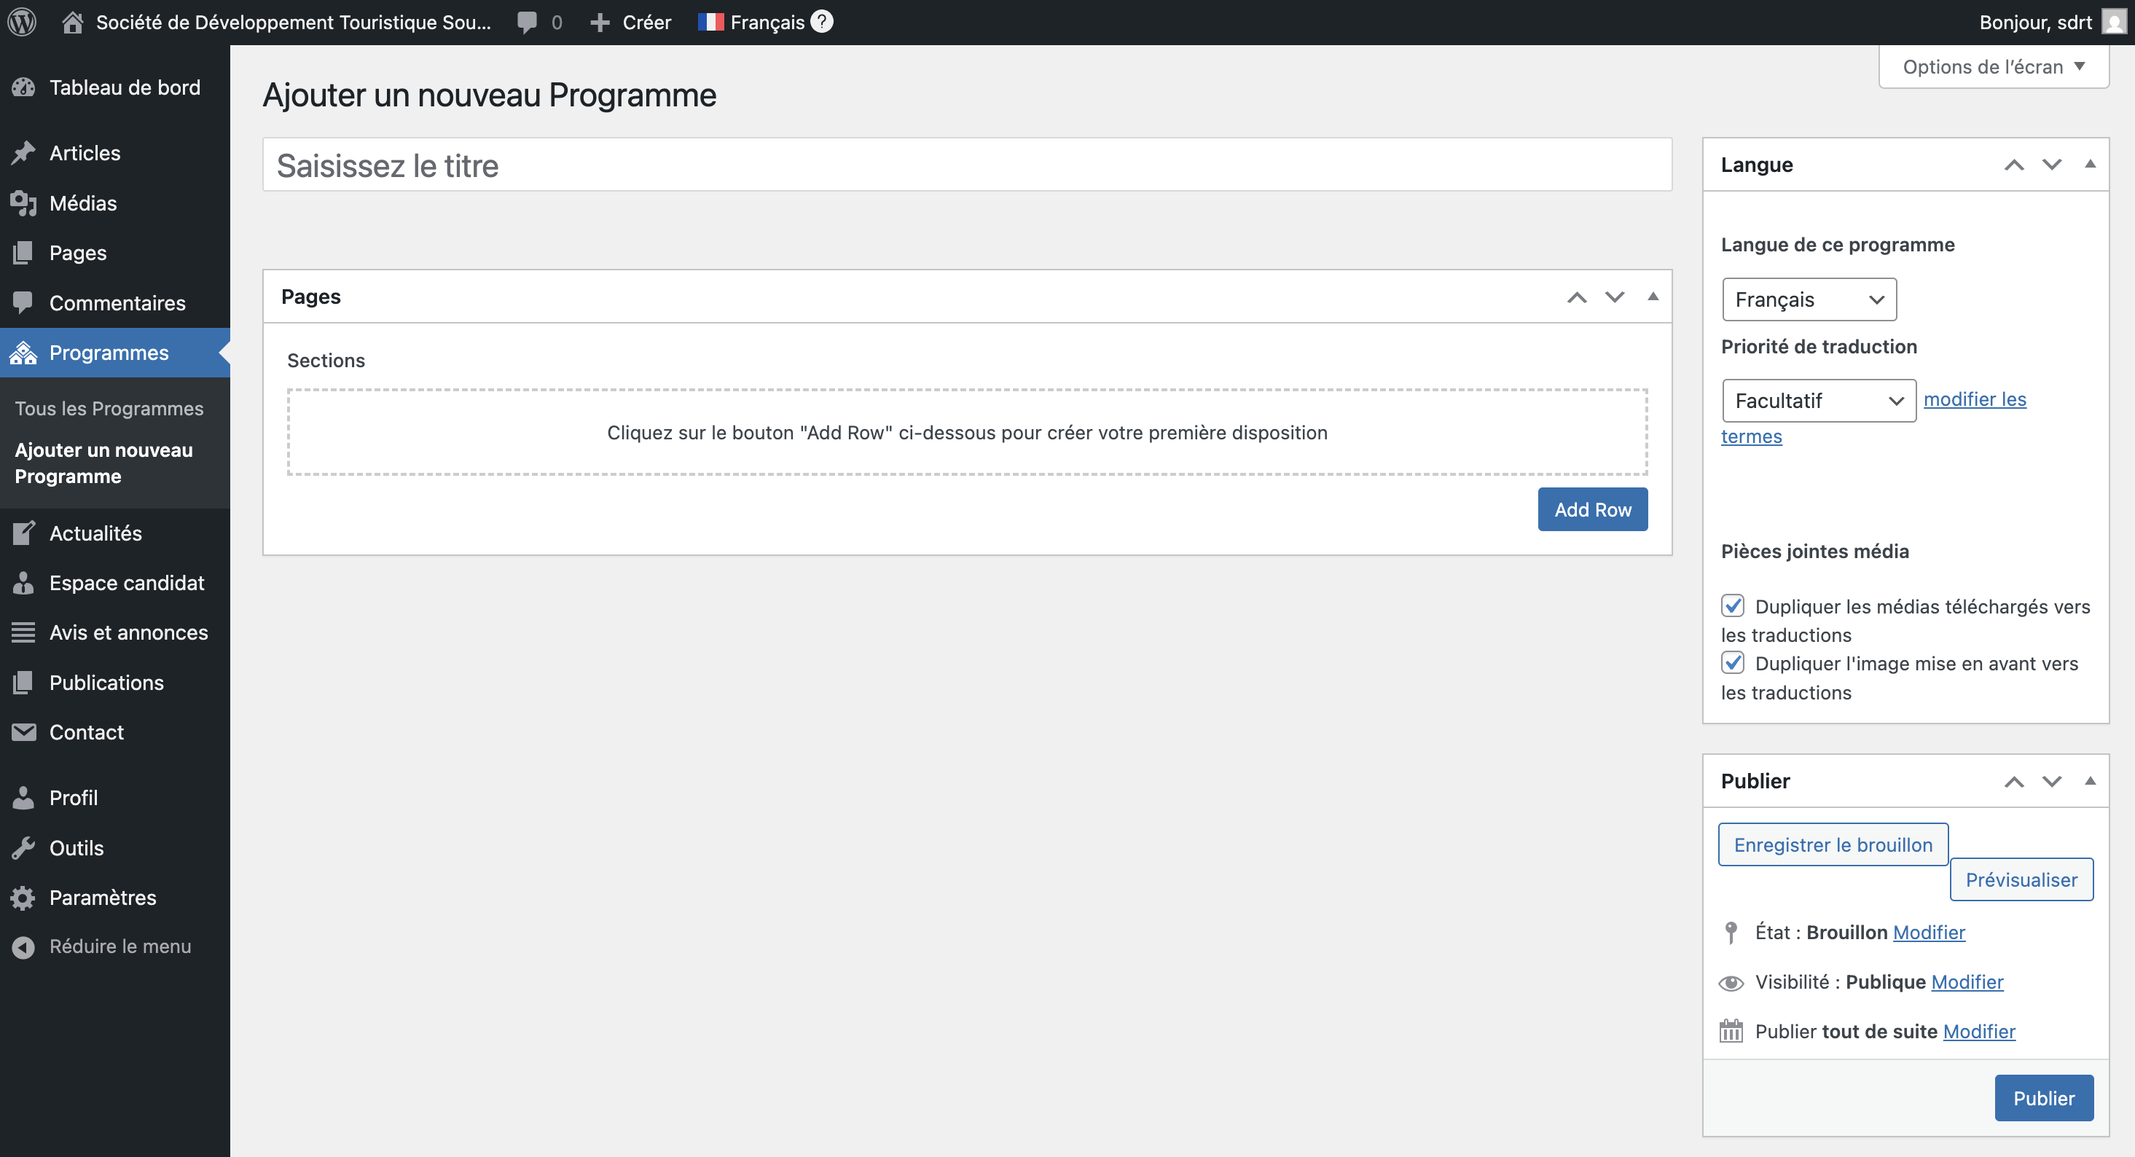This screenshot has width=2135, height=1157.
Task: Open the Facultatif priority dropdown
Action: point(1819,401)
